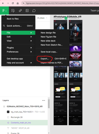Click the layers panel scrollbar thumb
Image resolution: width=99 pixels, height=134 pixels.
(x=49, y=104)
